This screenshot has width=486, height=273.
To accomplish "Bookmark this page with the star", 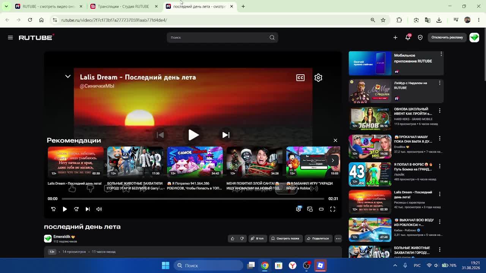I will (383, 20).
